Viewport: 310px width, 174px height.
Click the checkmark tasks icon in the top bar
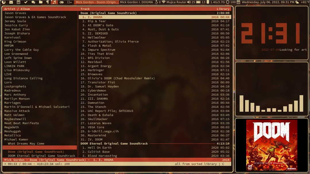pos(26,2)
